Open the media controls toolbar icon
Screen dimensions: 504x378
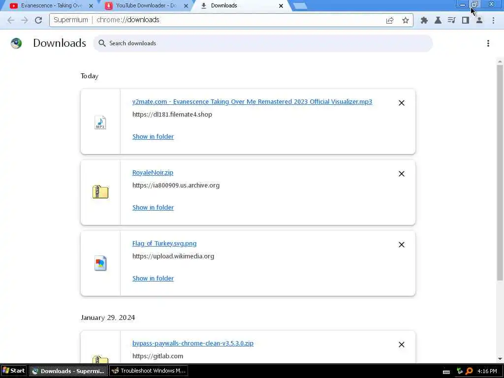tap(452, 20)
